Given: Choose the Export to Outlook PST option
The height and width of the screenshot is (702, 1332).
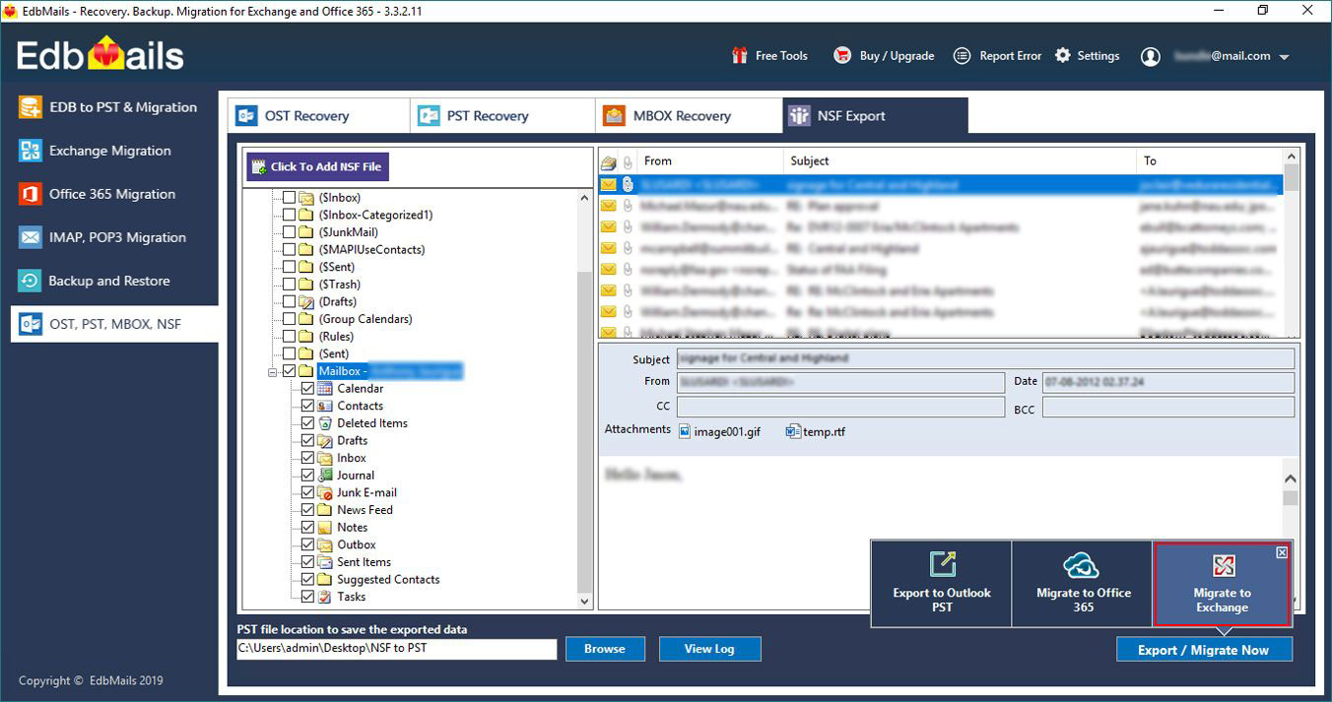Looking at the screenshot, I should [942, 584].
